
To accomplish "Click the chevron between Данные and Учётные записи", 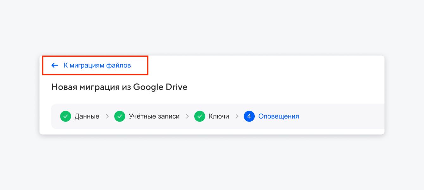I will [107, 116].
